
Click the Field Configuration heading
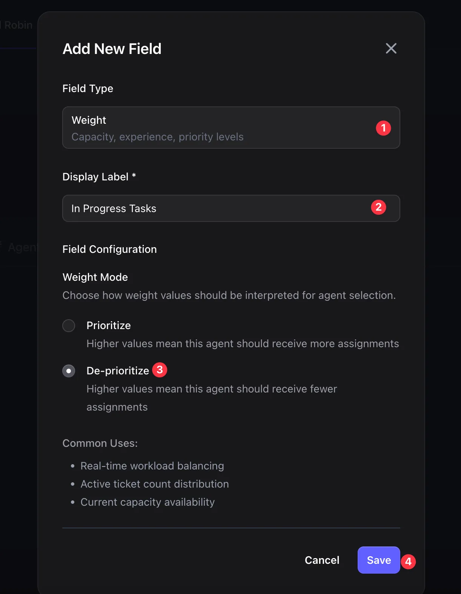coord(109,249)
